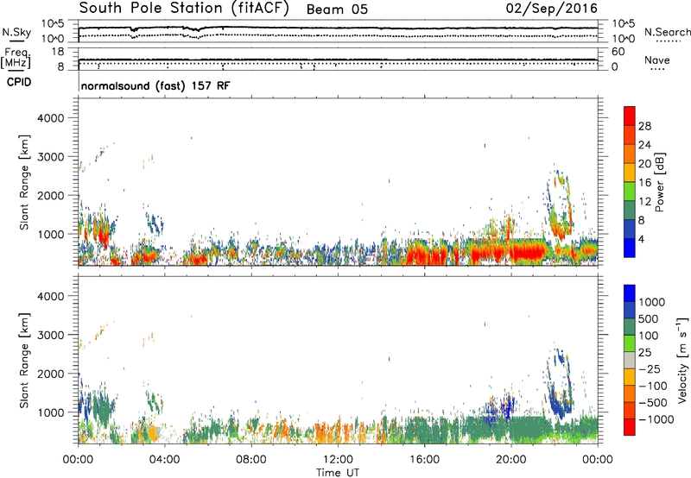The width and height of the screenshot is (691, 478).
Task: Click the solid noise trace in top panel
Action: tap(338, 28)
